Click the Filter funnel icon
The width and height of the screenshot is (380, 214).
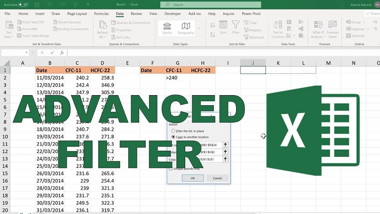click(x=236, y=26)
